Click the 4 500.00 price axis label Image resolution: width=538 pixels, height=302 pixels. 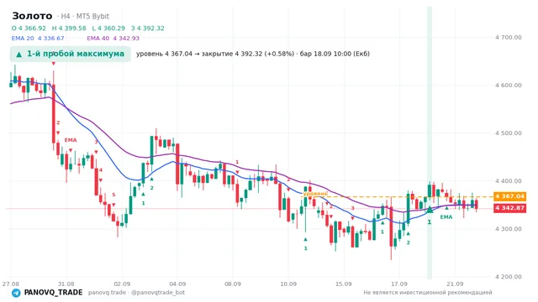508,133
